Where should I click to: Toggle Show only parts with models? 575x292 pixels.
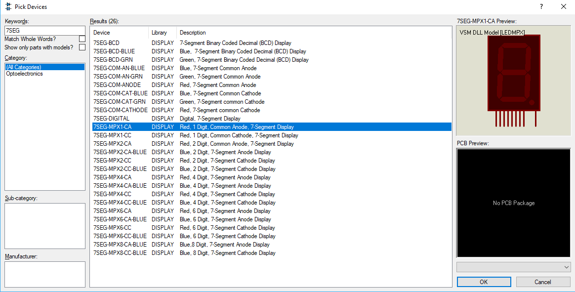click(82, 47)
